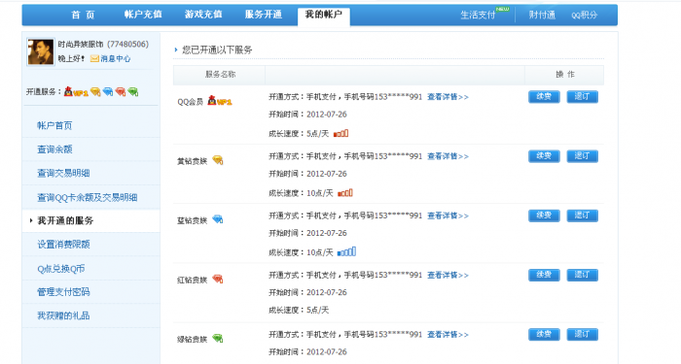Open the 生活支付 link
The image size is (681, 364).
478,15
